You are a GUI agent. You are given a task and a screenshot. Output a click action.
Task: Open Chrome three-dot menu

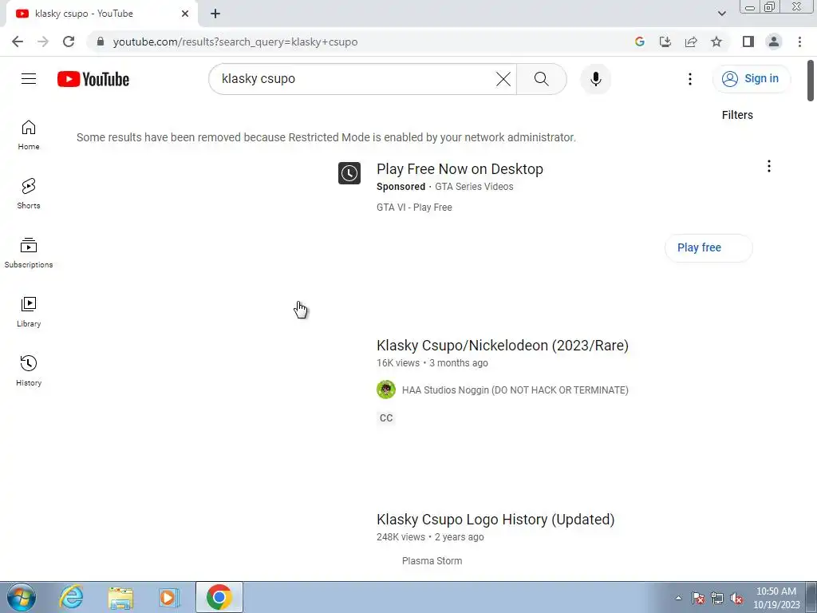[799, 42]
